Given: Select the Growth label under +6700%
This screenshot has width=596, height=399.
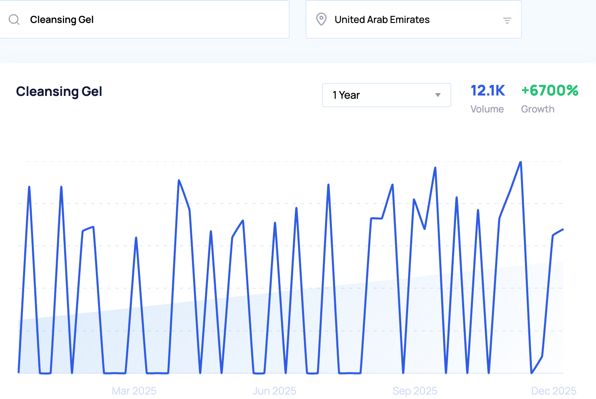Looking at the screenshot, I should pyautogui.click(x=538, y=109).
